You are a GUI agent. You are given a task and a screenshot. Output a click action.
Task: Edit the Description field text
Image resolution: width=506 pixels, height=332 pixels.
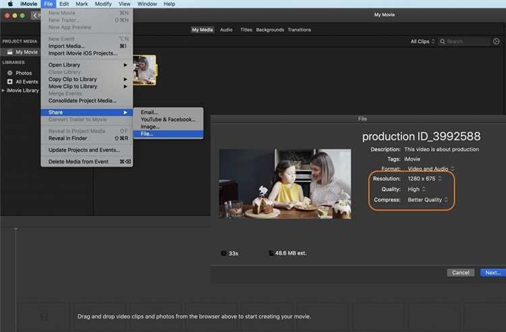coord(441,149)
